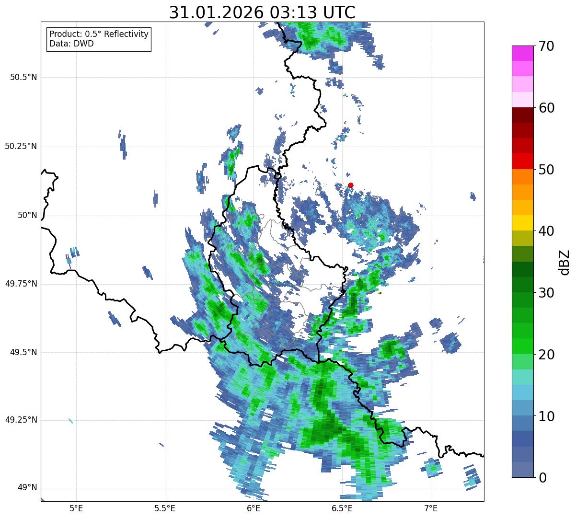Pick the dark maroon swatch just below 60 dBZ
Screen dimensions: 576x518
point(522,115)
